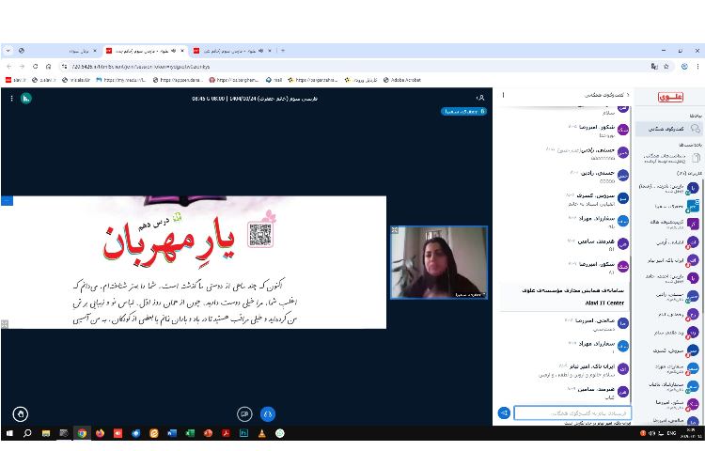The width and height of the screenshot is (705, 451).
Task: Open the shared notes item in sidebar
Action: click(x=669, y=158)
